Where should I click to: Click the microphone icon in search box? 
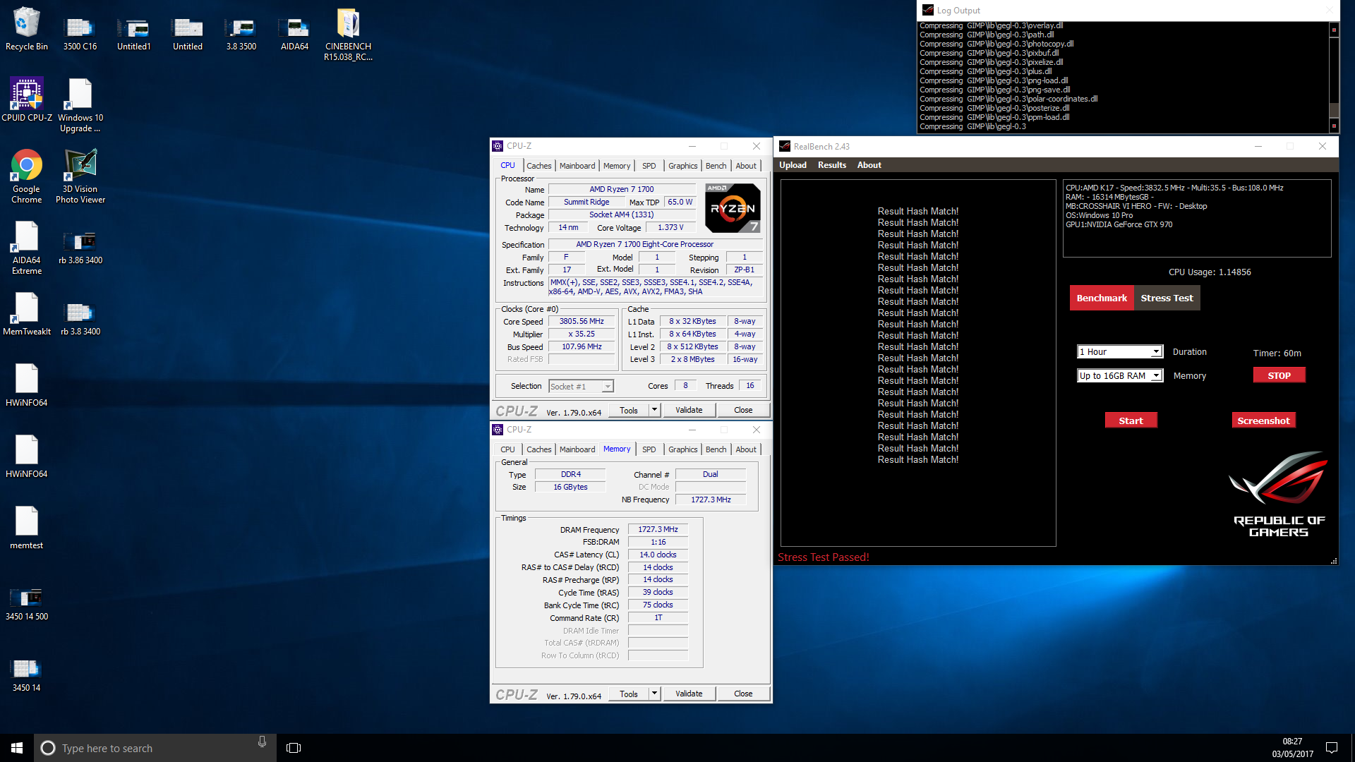[262, 742]
